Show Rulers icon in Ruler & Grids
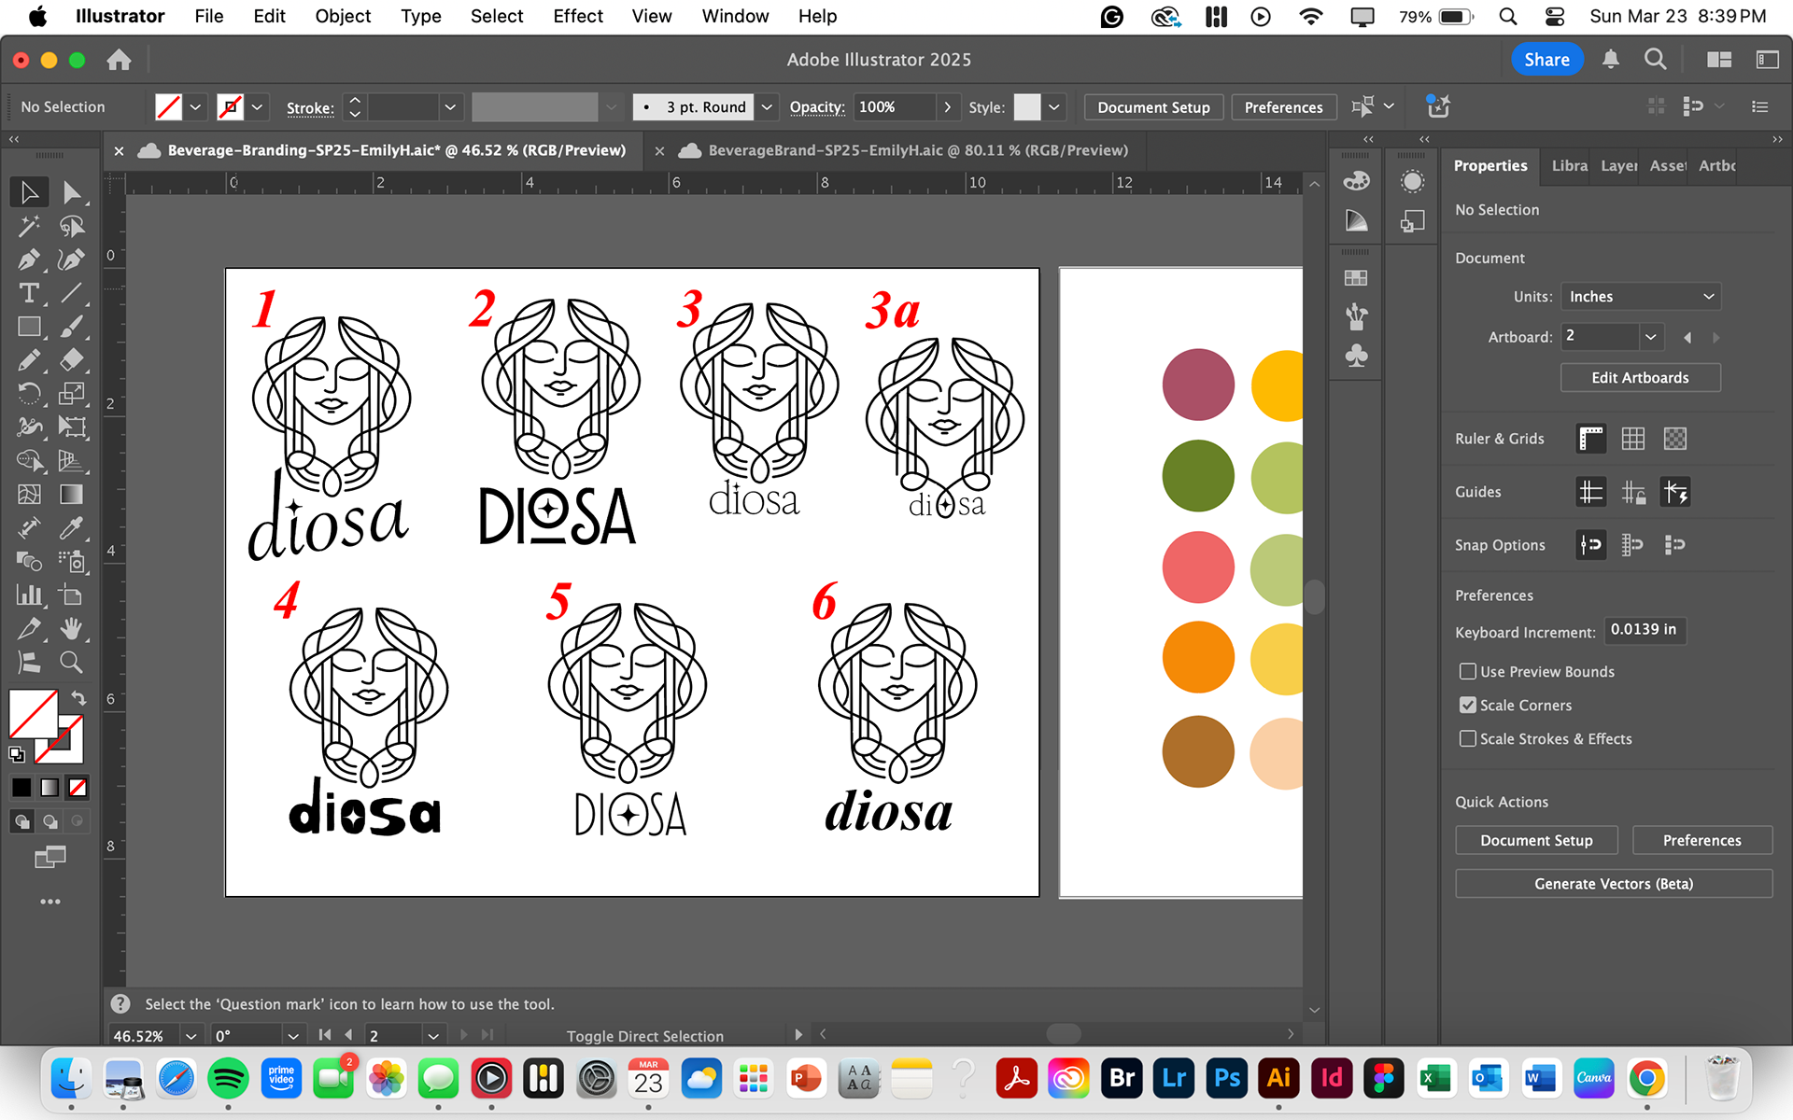The height and width of the screenshot is (1120, 1793). pyautogui.click(x=1590, y=439)
